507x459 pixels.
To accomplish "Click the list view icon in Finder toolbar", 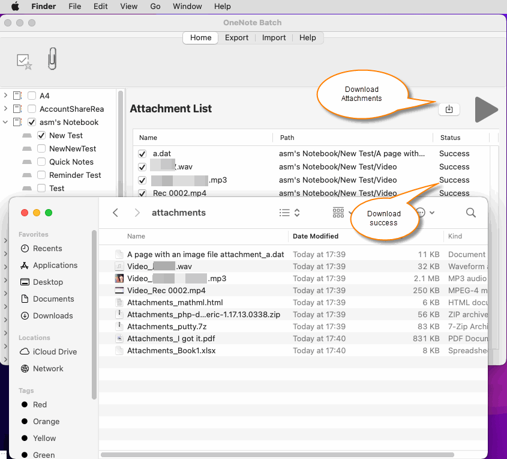I will pos(284,213).
